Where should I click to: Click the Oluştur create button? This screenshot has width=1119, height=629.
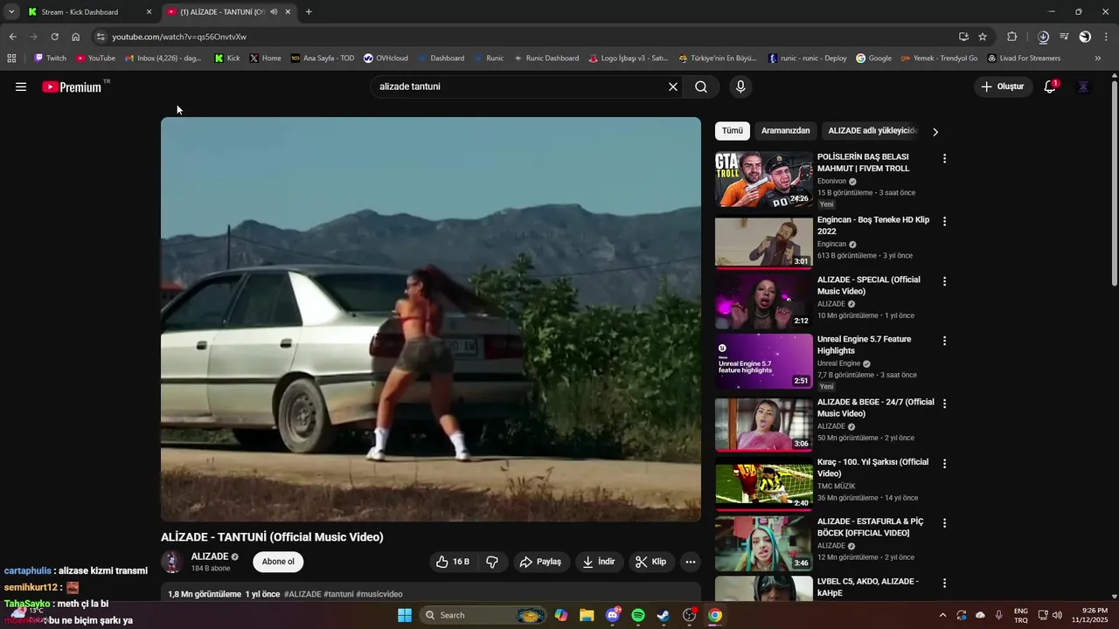point(1002,86)
